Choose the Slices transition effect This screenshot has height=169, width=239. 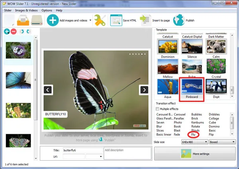point(160,131)
